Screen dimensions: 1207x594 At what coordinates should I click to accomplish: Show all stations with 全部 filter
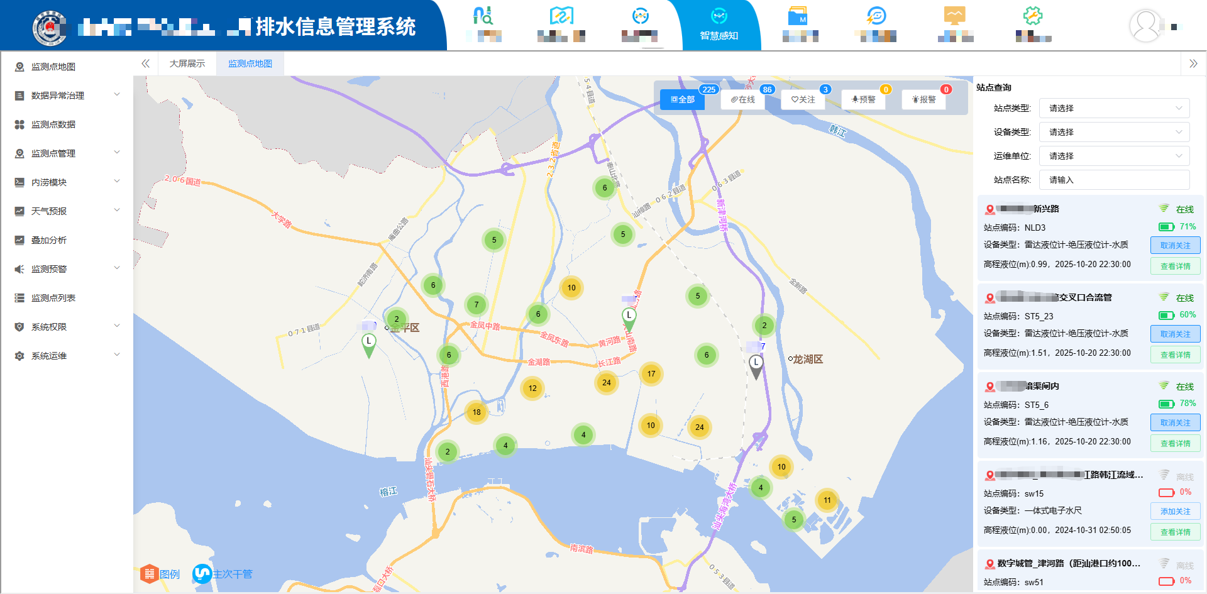682,99
